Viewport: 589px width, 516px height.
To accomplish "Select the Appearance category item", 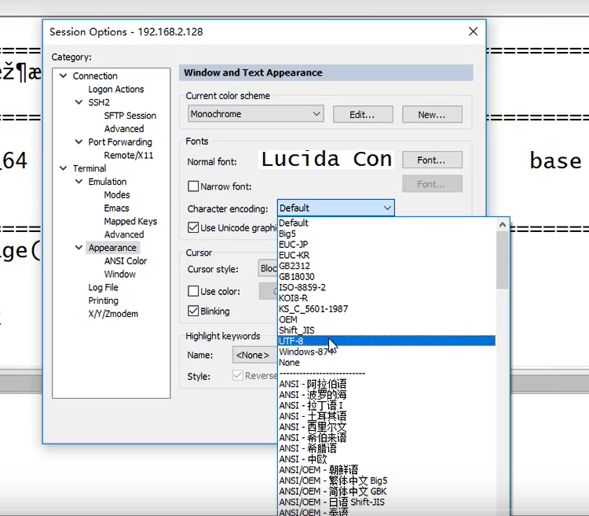I will [x=112, y=248].
